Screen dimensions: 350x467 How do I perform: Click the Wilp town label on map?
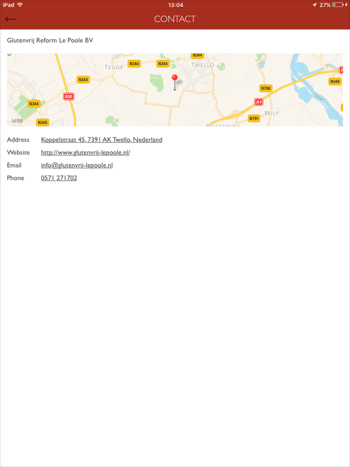tap(272, 113)
